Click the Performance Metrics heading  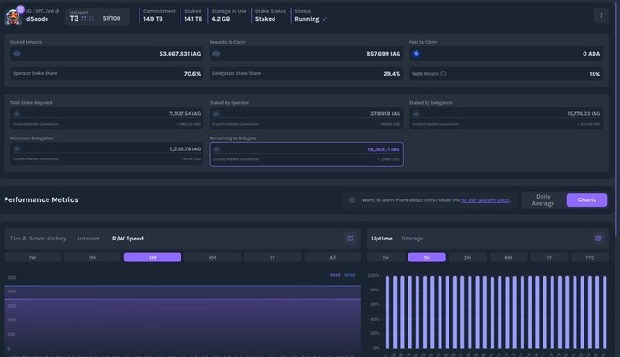pos(41,199)
